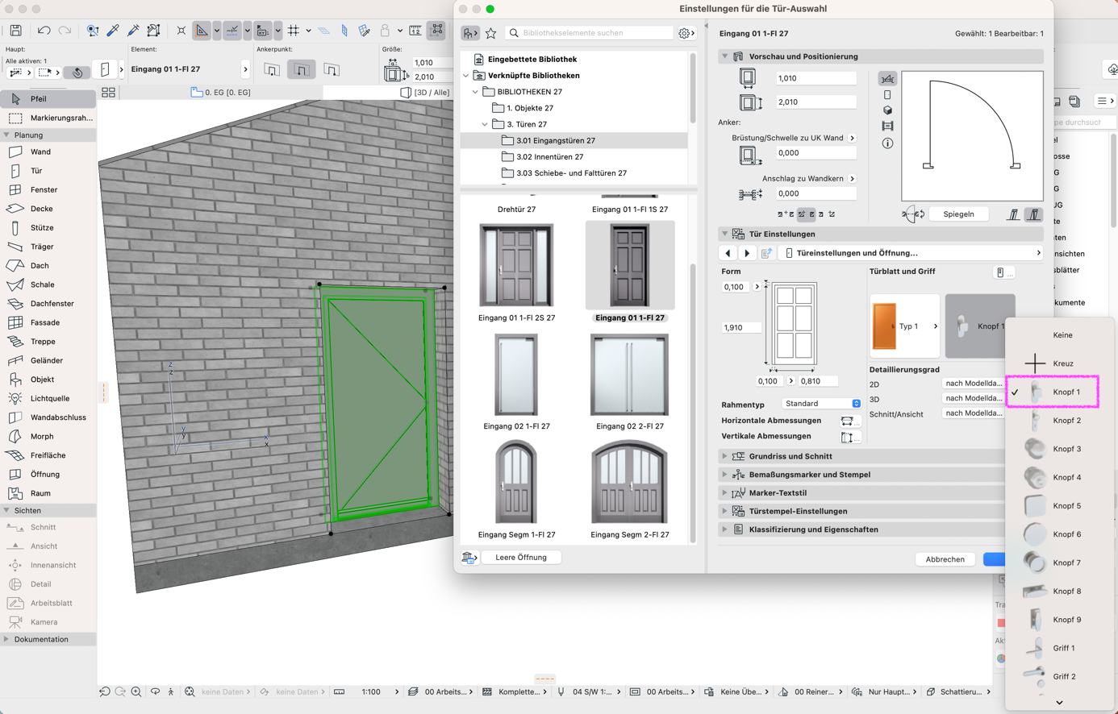Go to previous settings page arrow

click(728, 253)
